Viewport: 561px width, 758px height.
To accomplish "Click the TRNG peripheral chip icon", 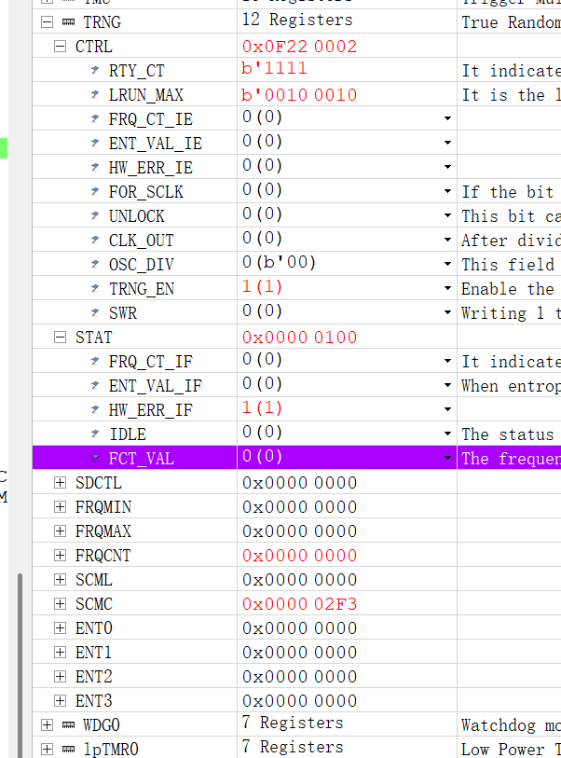I will tap(69, 22).
